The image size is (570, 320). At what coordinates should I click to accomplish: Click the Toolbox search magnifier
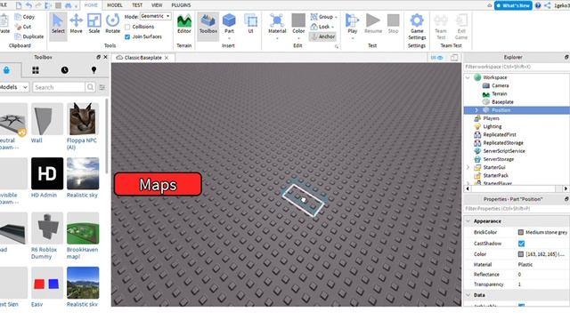90,87
